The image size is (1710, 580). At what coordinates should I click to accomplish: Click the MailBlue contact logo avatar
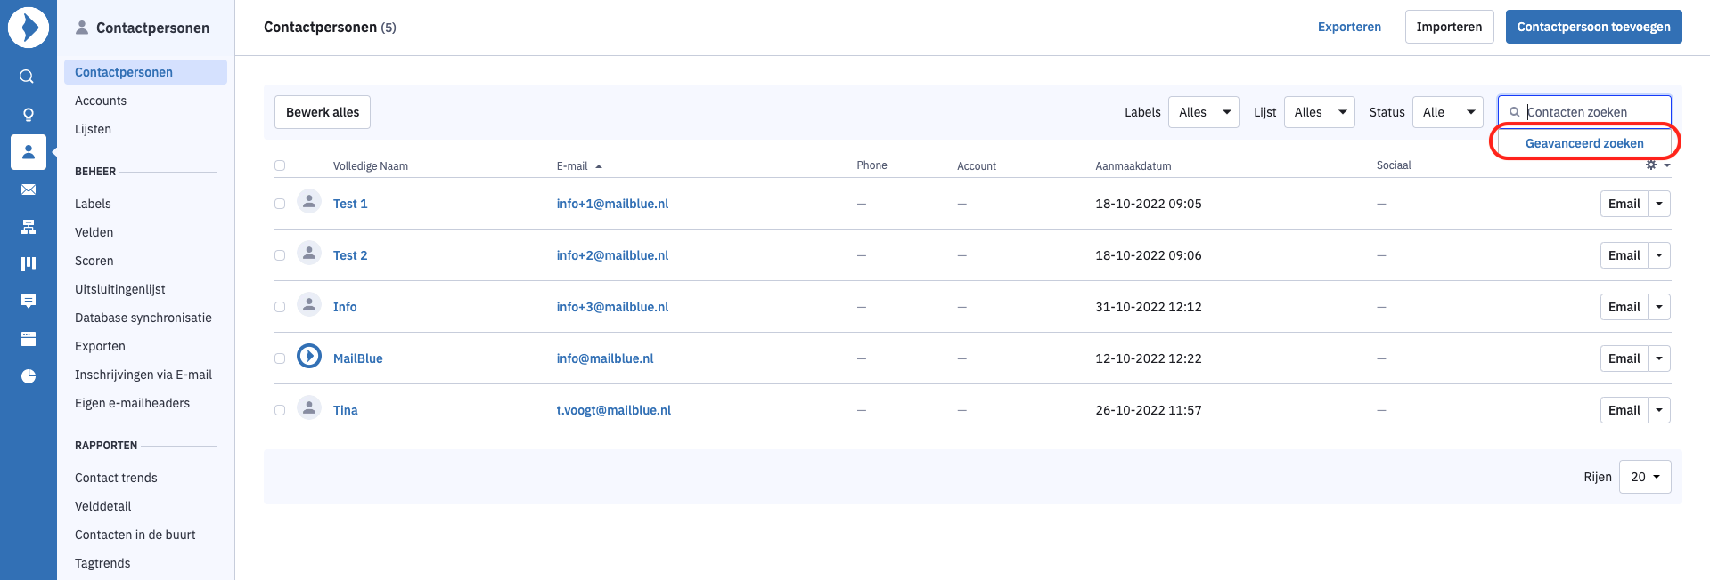pos(309,357)
